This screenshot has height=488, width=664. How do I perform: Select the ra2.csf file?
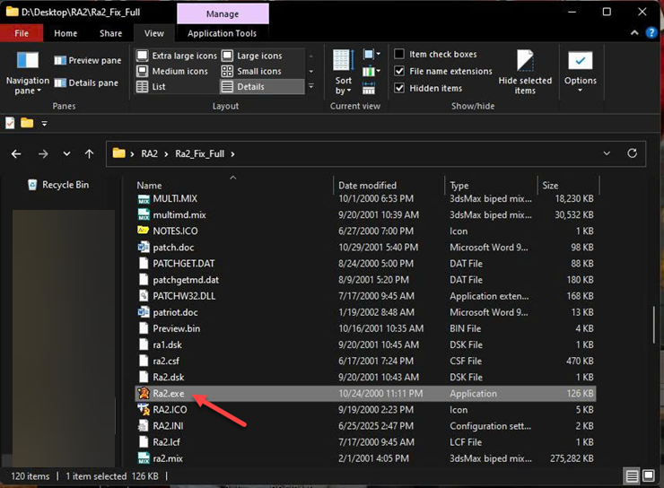365,361
